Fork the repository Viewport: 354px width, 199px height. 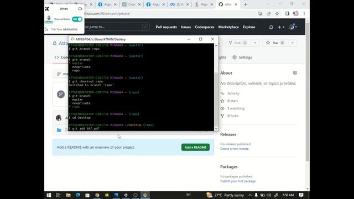pos(237,43)
